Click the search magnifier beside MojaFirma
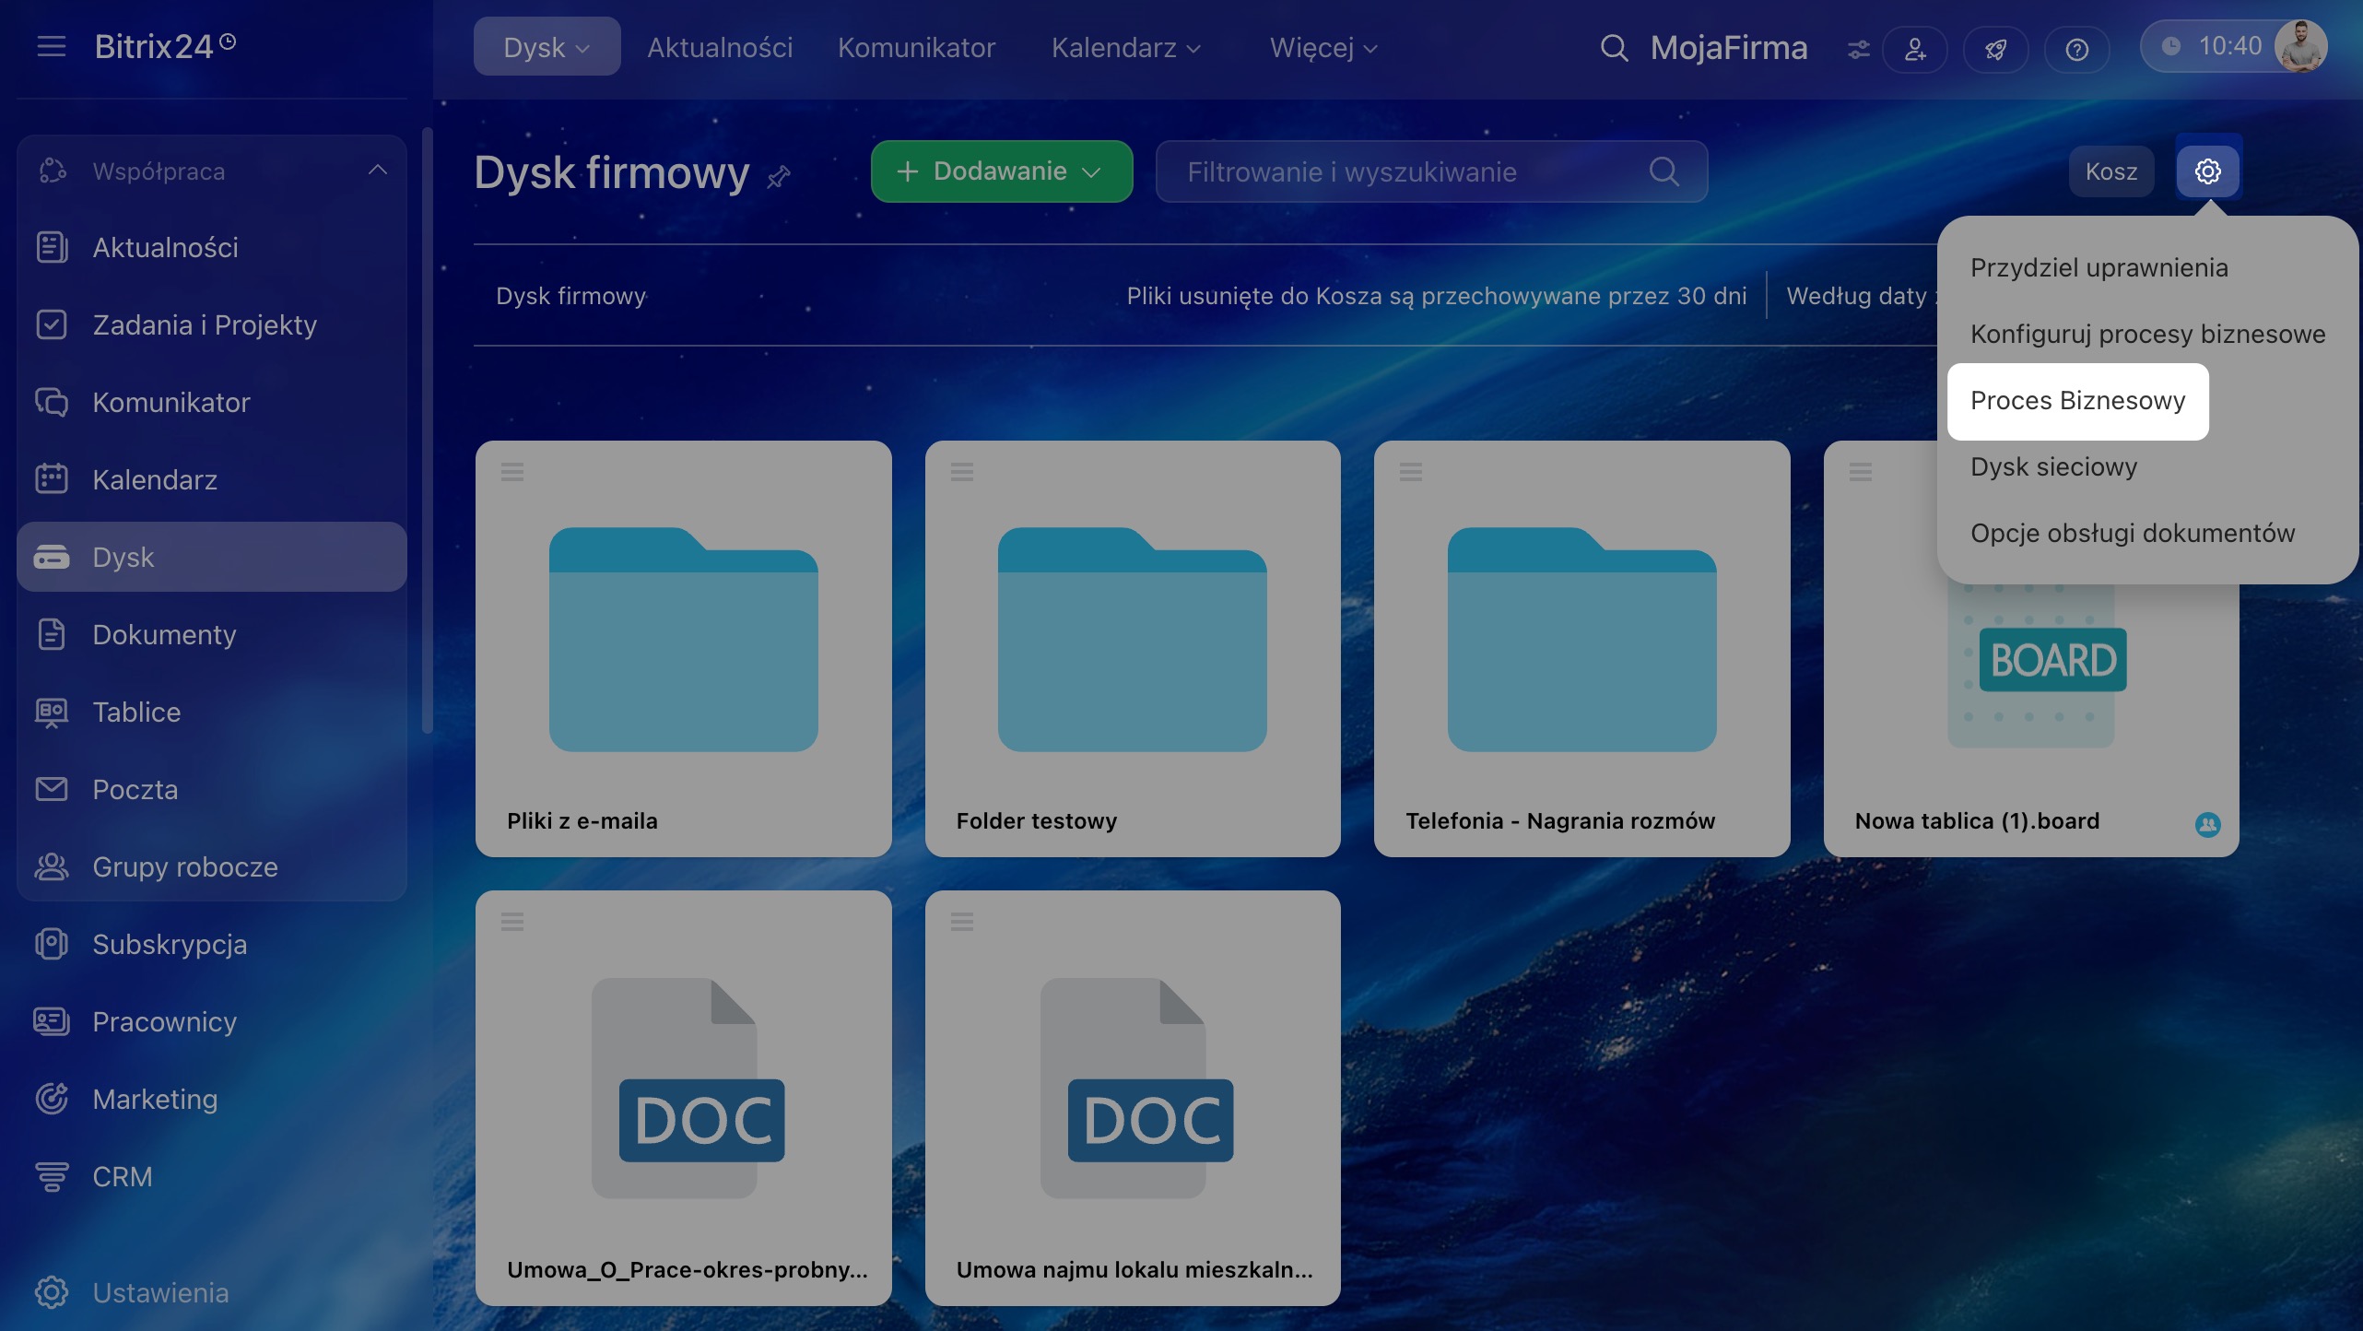The width and height of the screenshot is (2363, 1331). pos(1614,48)
